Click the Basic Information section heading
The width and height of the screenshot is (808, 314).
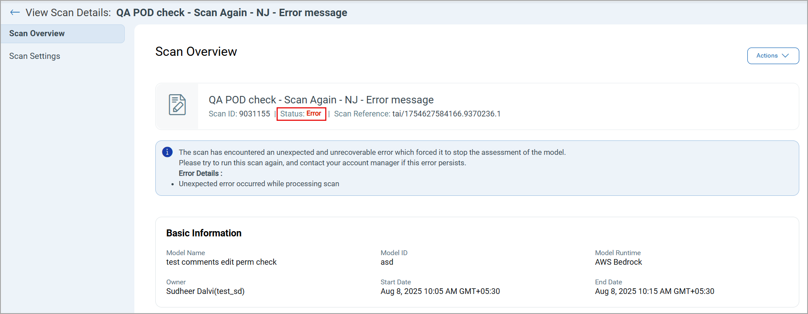(x=204, y=233)
